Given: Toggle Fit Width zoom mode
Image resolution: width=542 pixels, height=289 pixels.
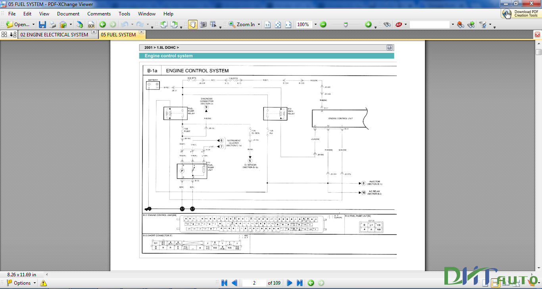Looking at the screenshot, I should 288,25.
